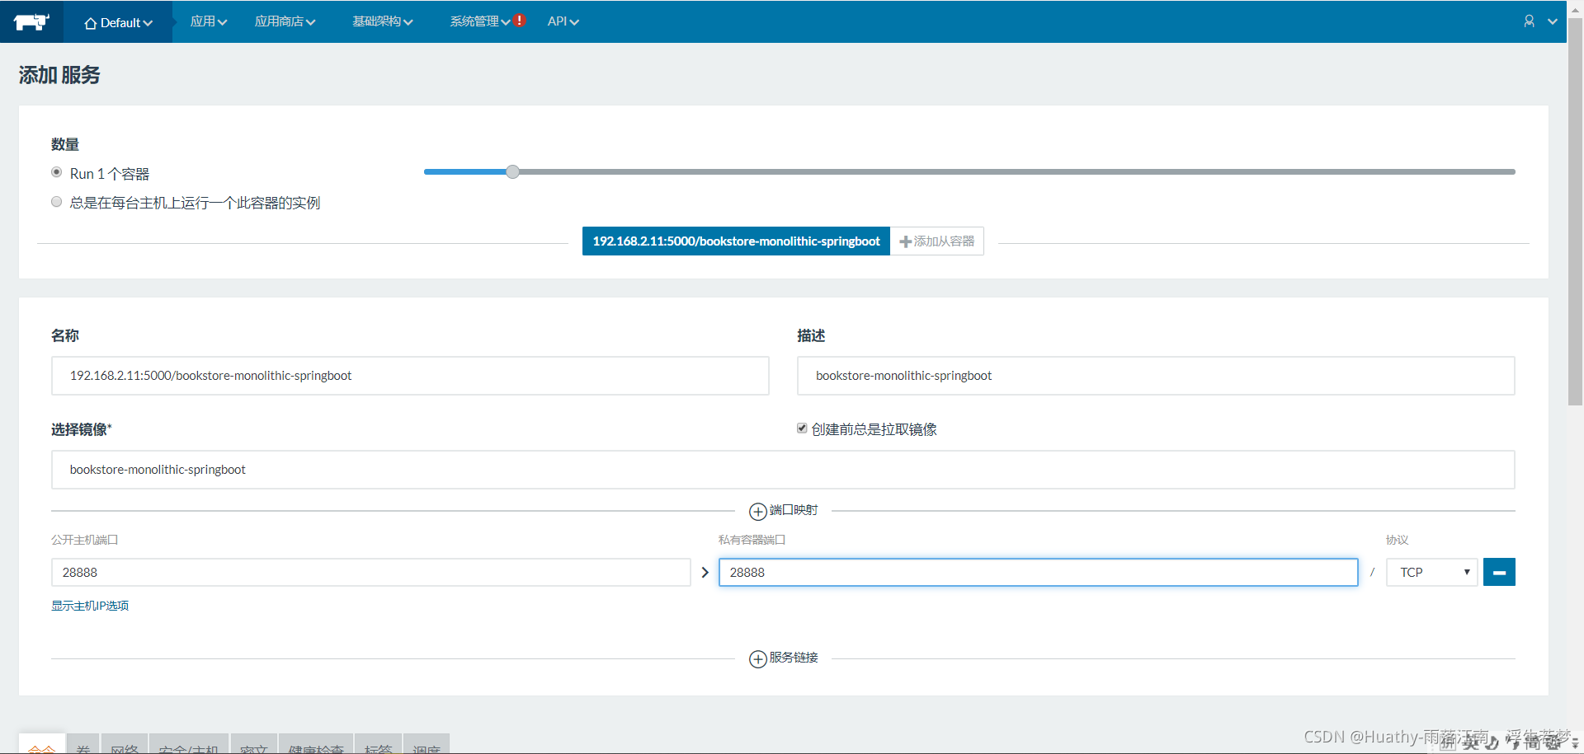1584x754 pixels.
Task: Switch to the 标签 tab
Action: coord(378,744)
